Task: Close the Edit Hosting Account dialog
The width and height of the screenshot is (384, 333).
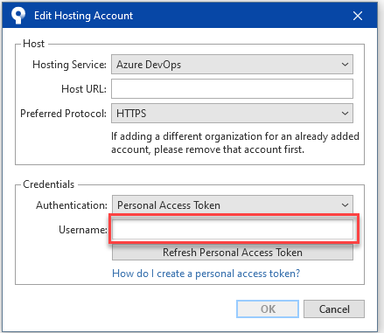Action: coord(358,16)
